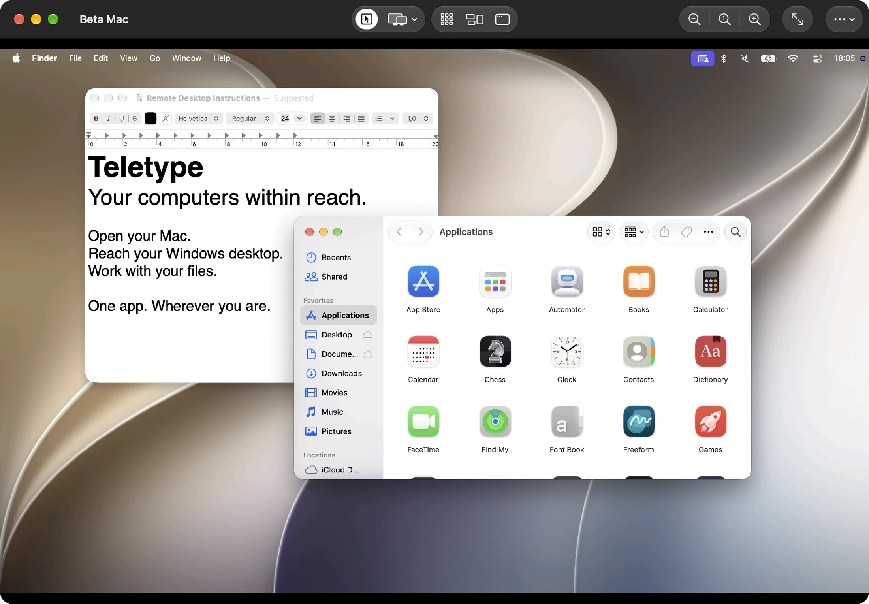Image resolution: width=869 pixels, height=604 pixels.
Task: Switch to the split windows layout icon
Action: [x=474, y=19]
